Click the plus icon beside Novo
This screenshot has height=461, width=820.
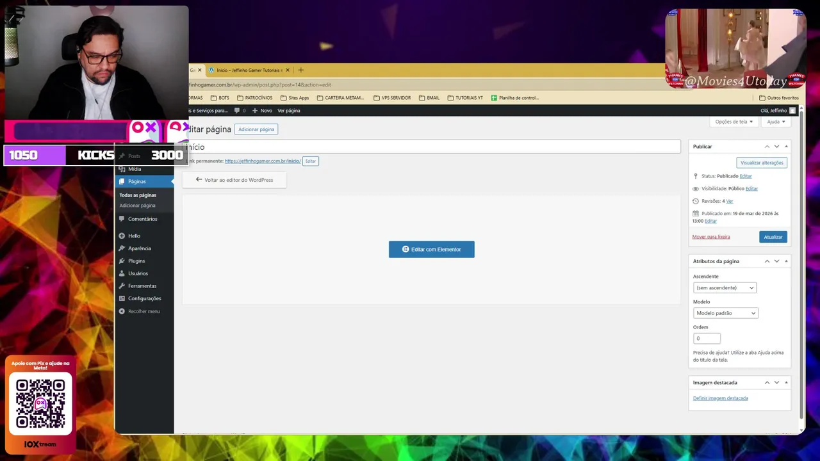point(256,111)
